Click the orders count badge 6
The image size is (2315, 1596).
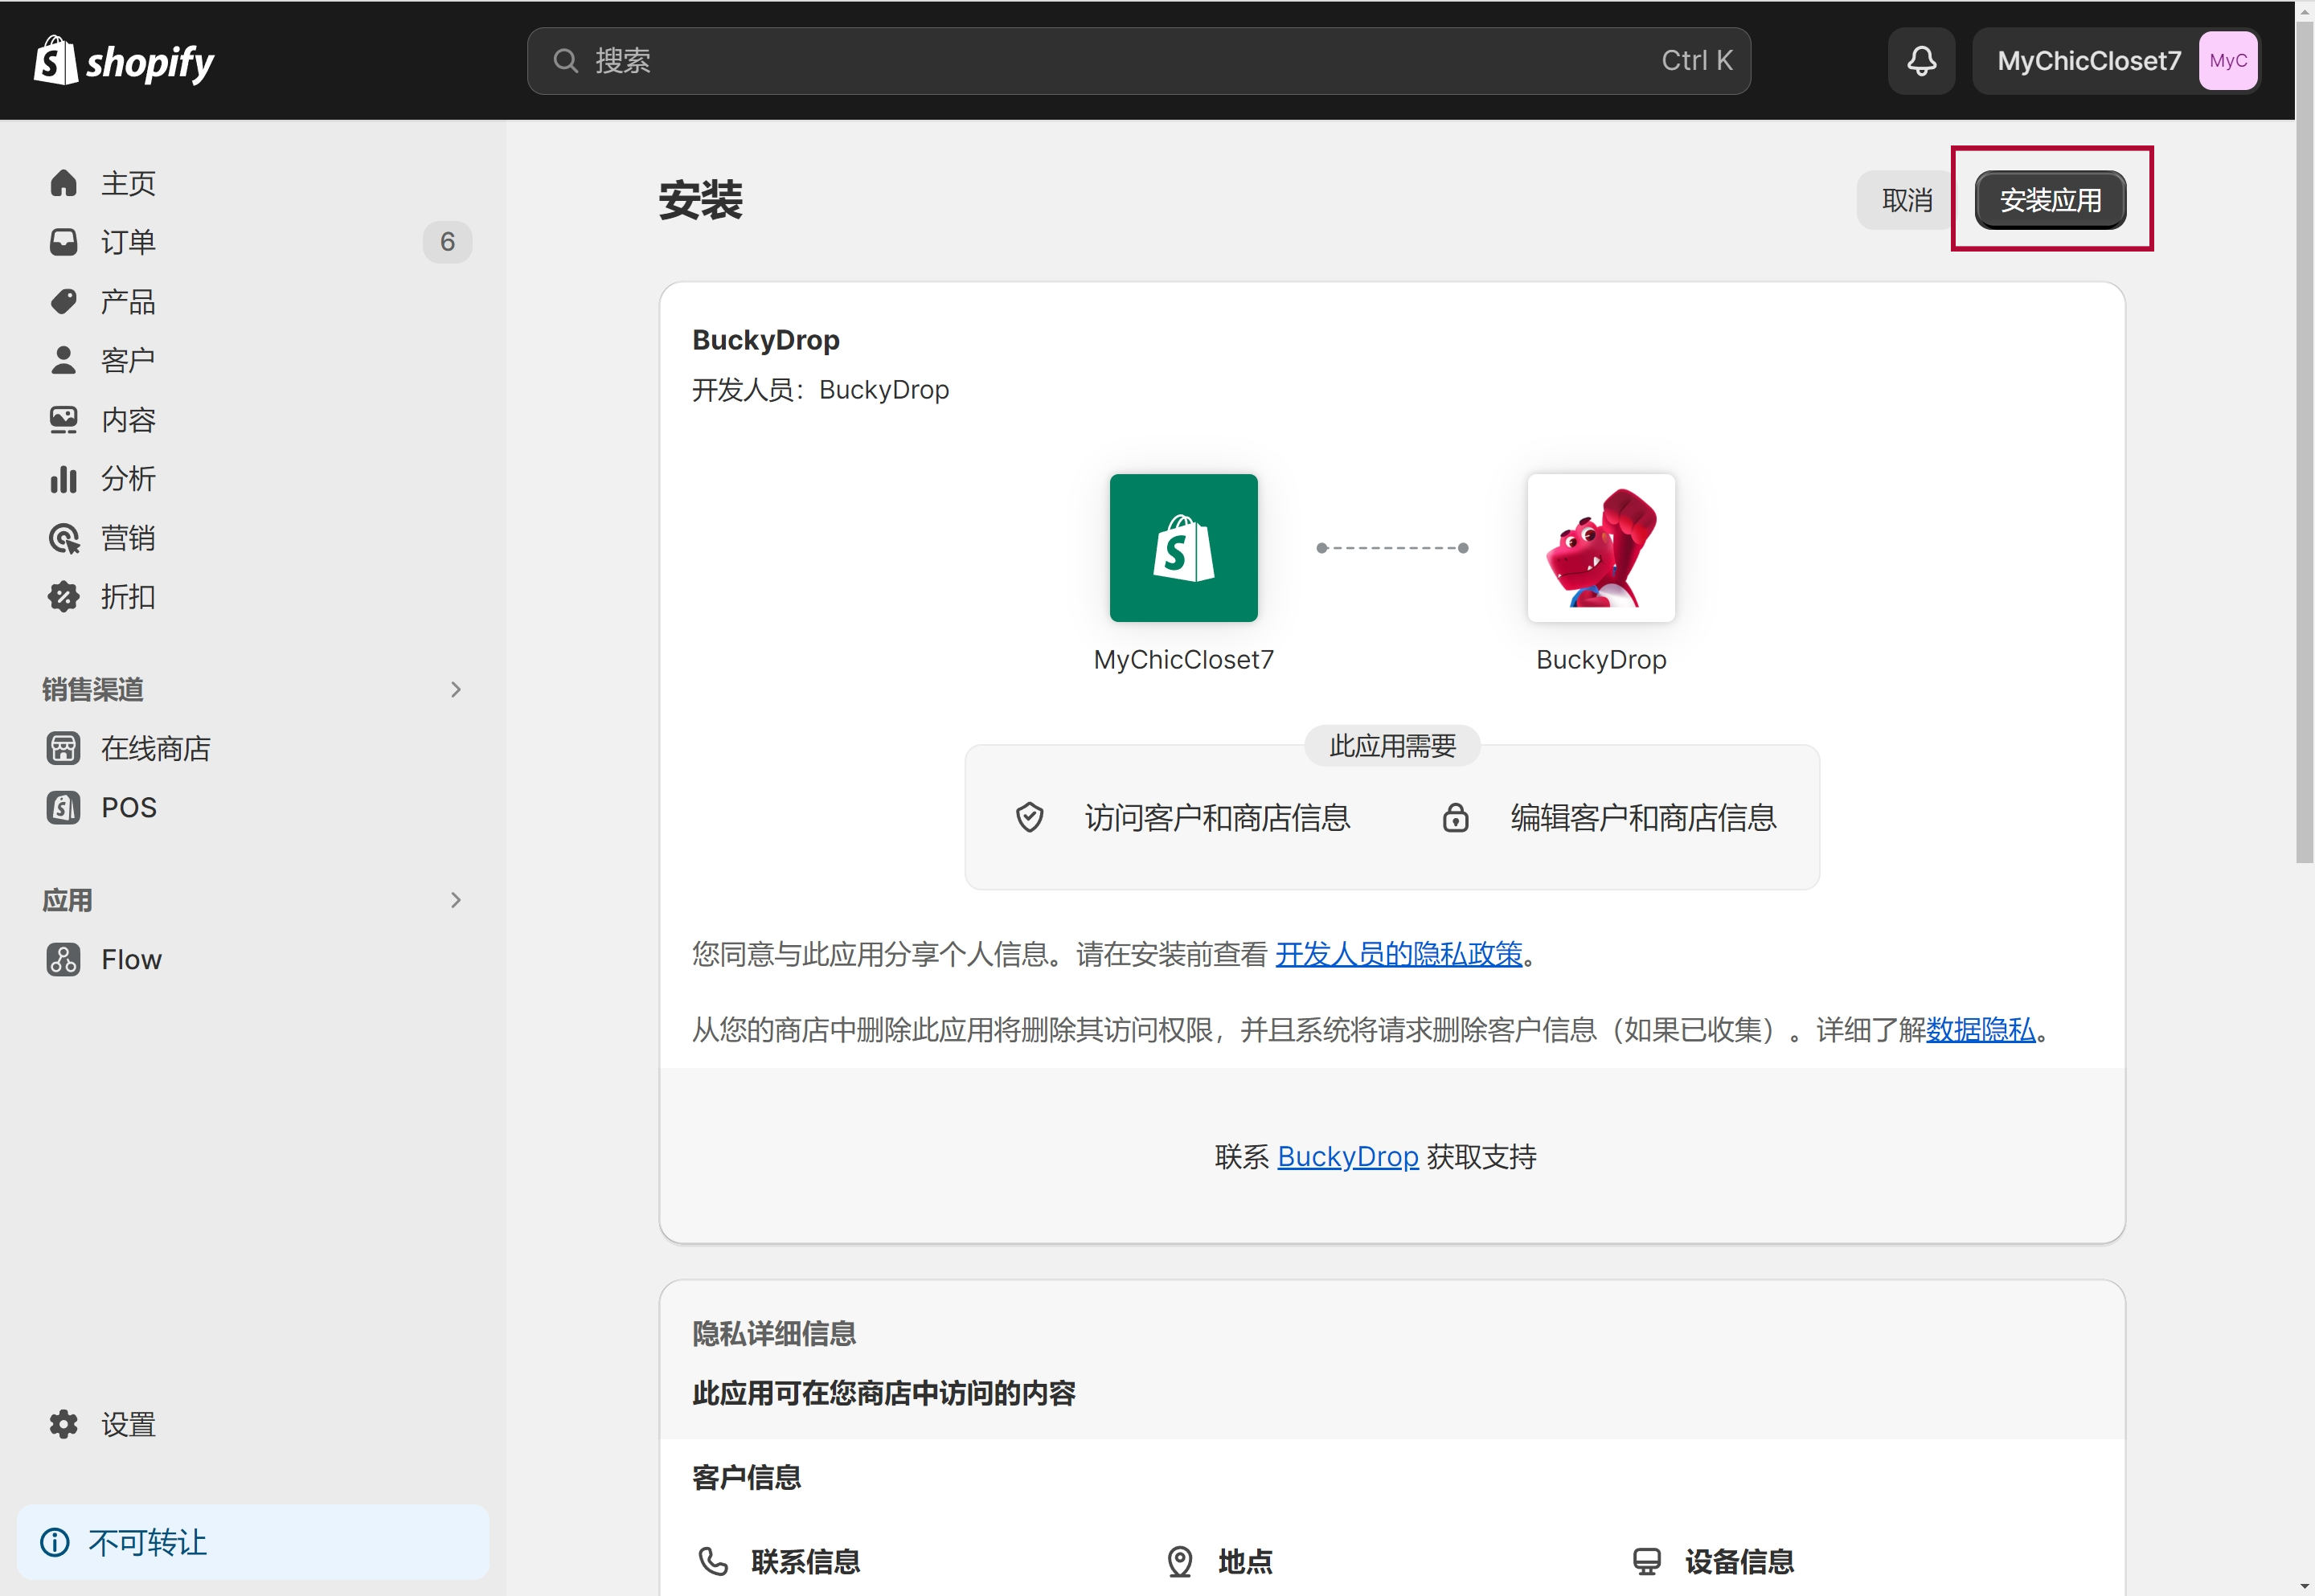pos(447,242)
